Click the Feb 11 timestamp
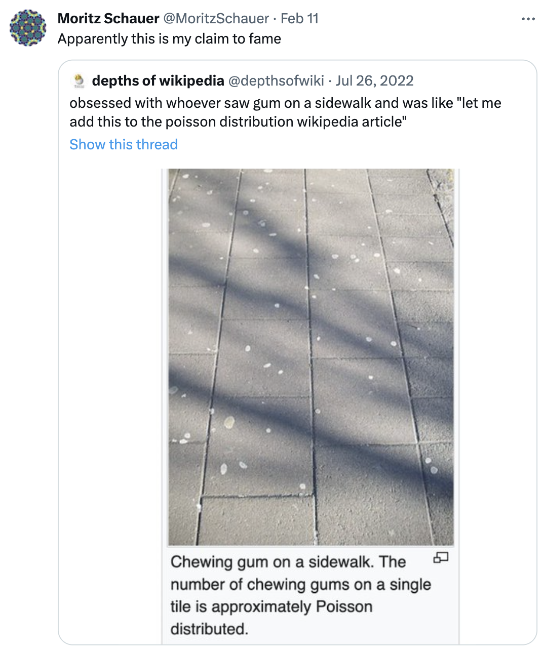Viewport: 543px width, 651px height. (x=299, y=19)
